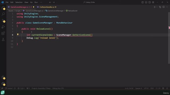Viewport: 170px width, 95px height.
Task: Go forward with the navigation arrow
Action: [54, 2]
